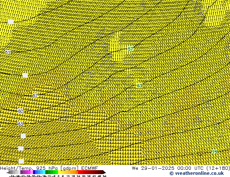Click the white-backed 57 contour label
Viewport: 230px width, 177px height.
click(x=35, y=95)
